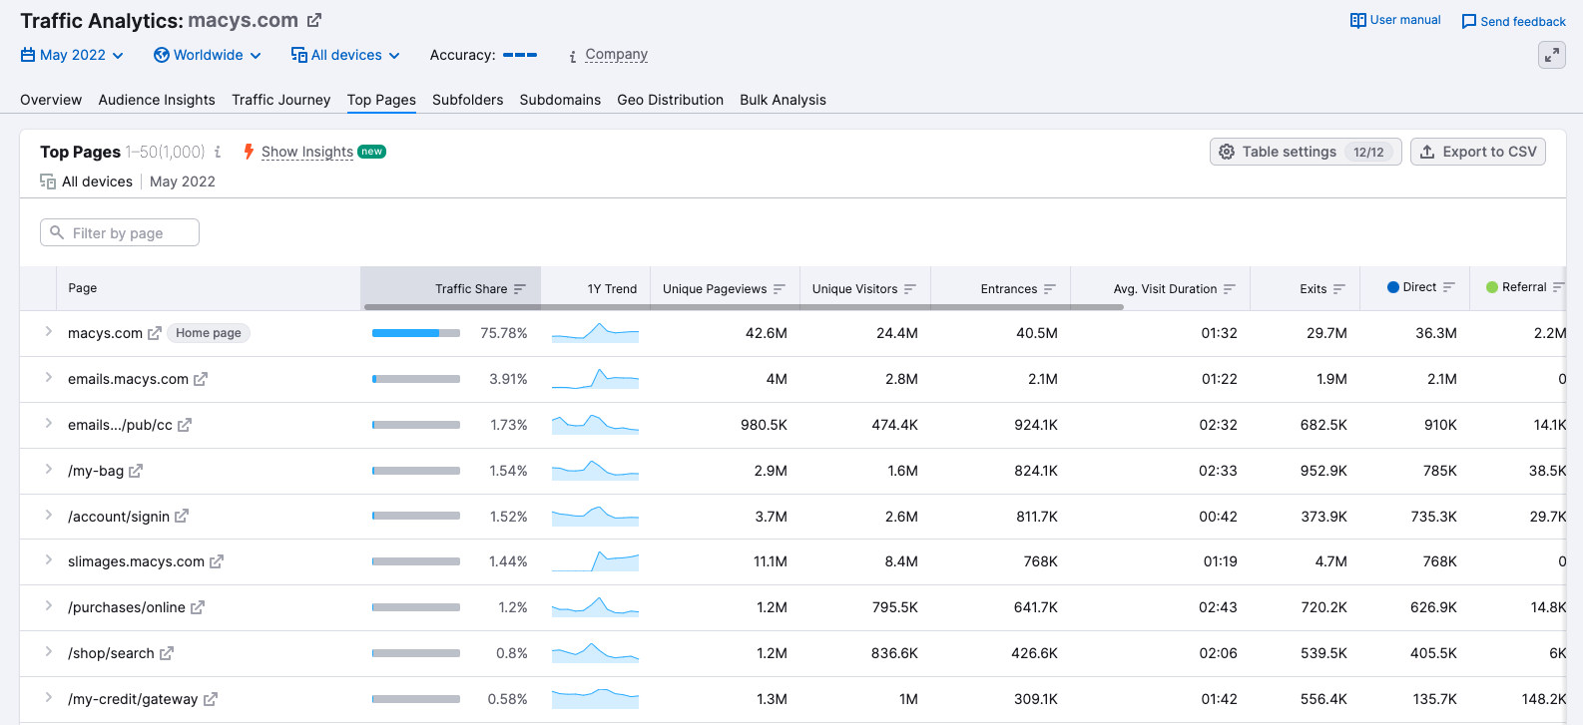This screenshot has height=725, width=1583.
Task: Open the Worldwide location dropdown
Action: pos(208,55)
